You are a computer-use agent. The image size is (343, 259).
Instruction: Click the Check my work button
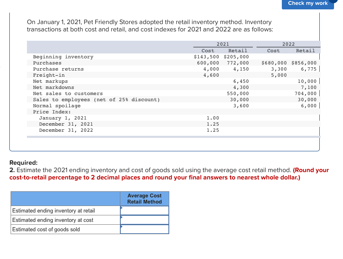[308, 4]
